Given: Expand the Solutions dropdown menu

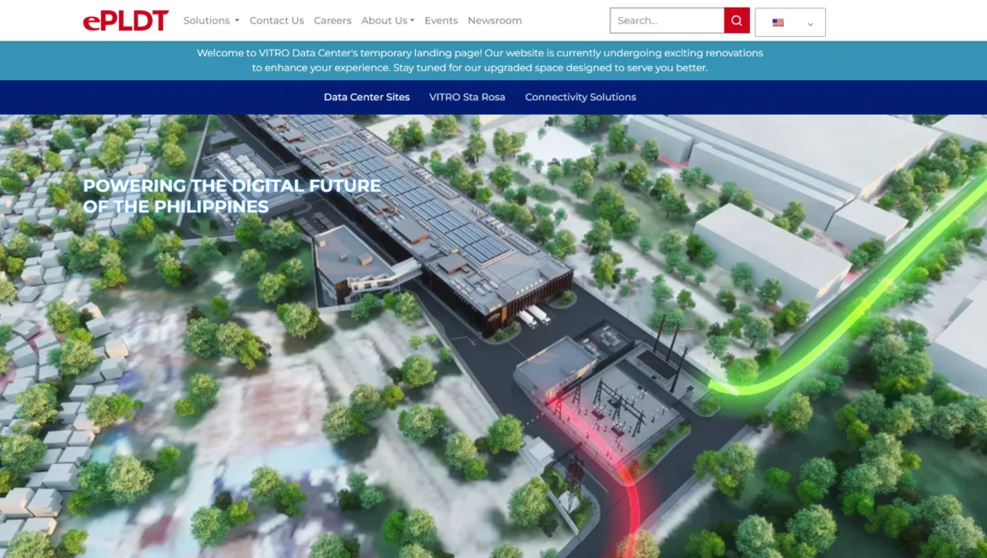Looking at the screenshot, I should [211, 20].
